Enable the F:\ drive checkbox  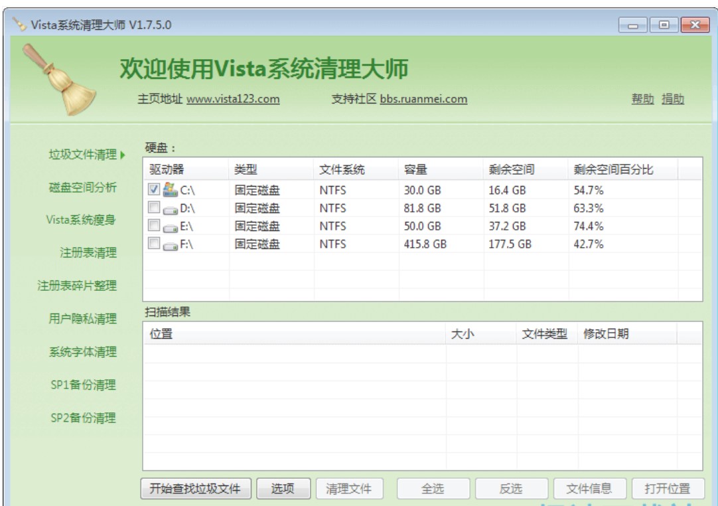(x=154, y=244)
